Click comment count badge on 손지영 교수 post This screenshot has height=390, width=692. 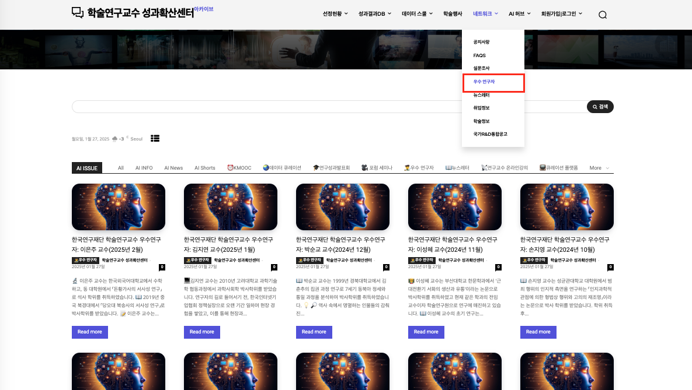tap(610, 267)
